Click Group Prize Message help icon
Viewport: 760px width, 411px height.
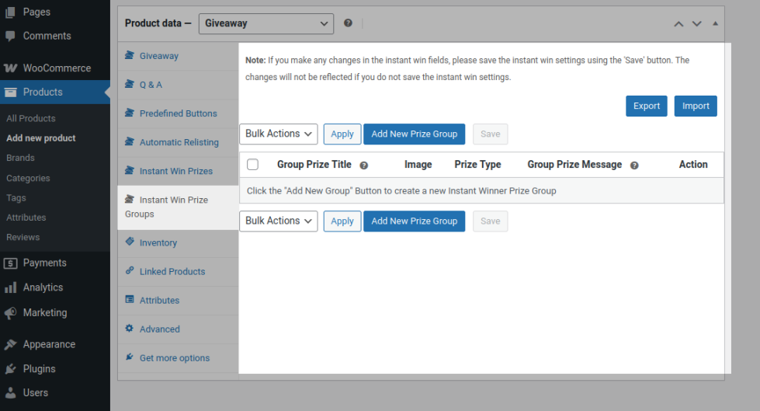(634, 165)
